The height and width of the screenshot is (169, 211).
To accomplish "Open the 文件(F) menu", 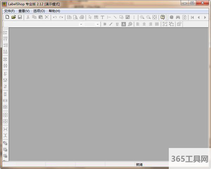I will click(x=9, y=11).
